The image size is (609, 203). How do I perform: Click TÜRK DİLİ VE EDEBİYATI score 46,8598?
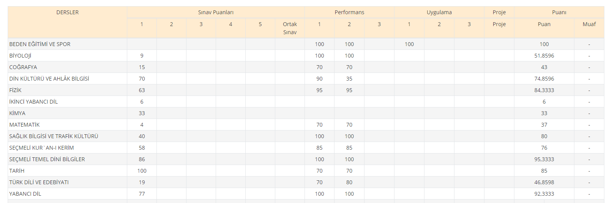coord(544,182)
